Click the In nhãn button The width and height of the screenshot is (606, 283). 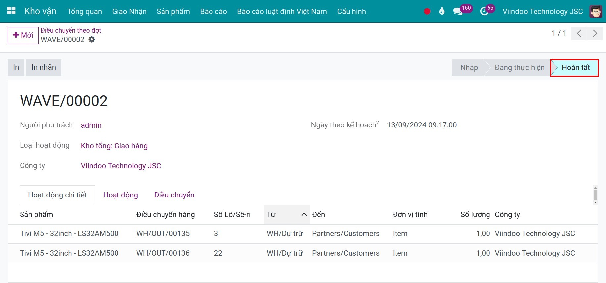(x=44, y=67)
